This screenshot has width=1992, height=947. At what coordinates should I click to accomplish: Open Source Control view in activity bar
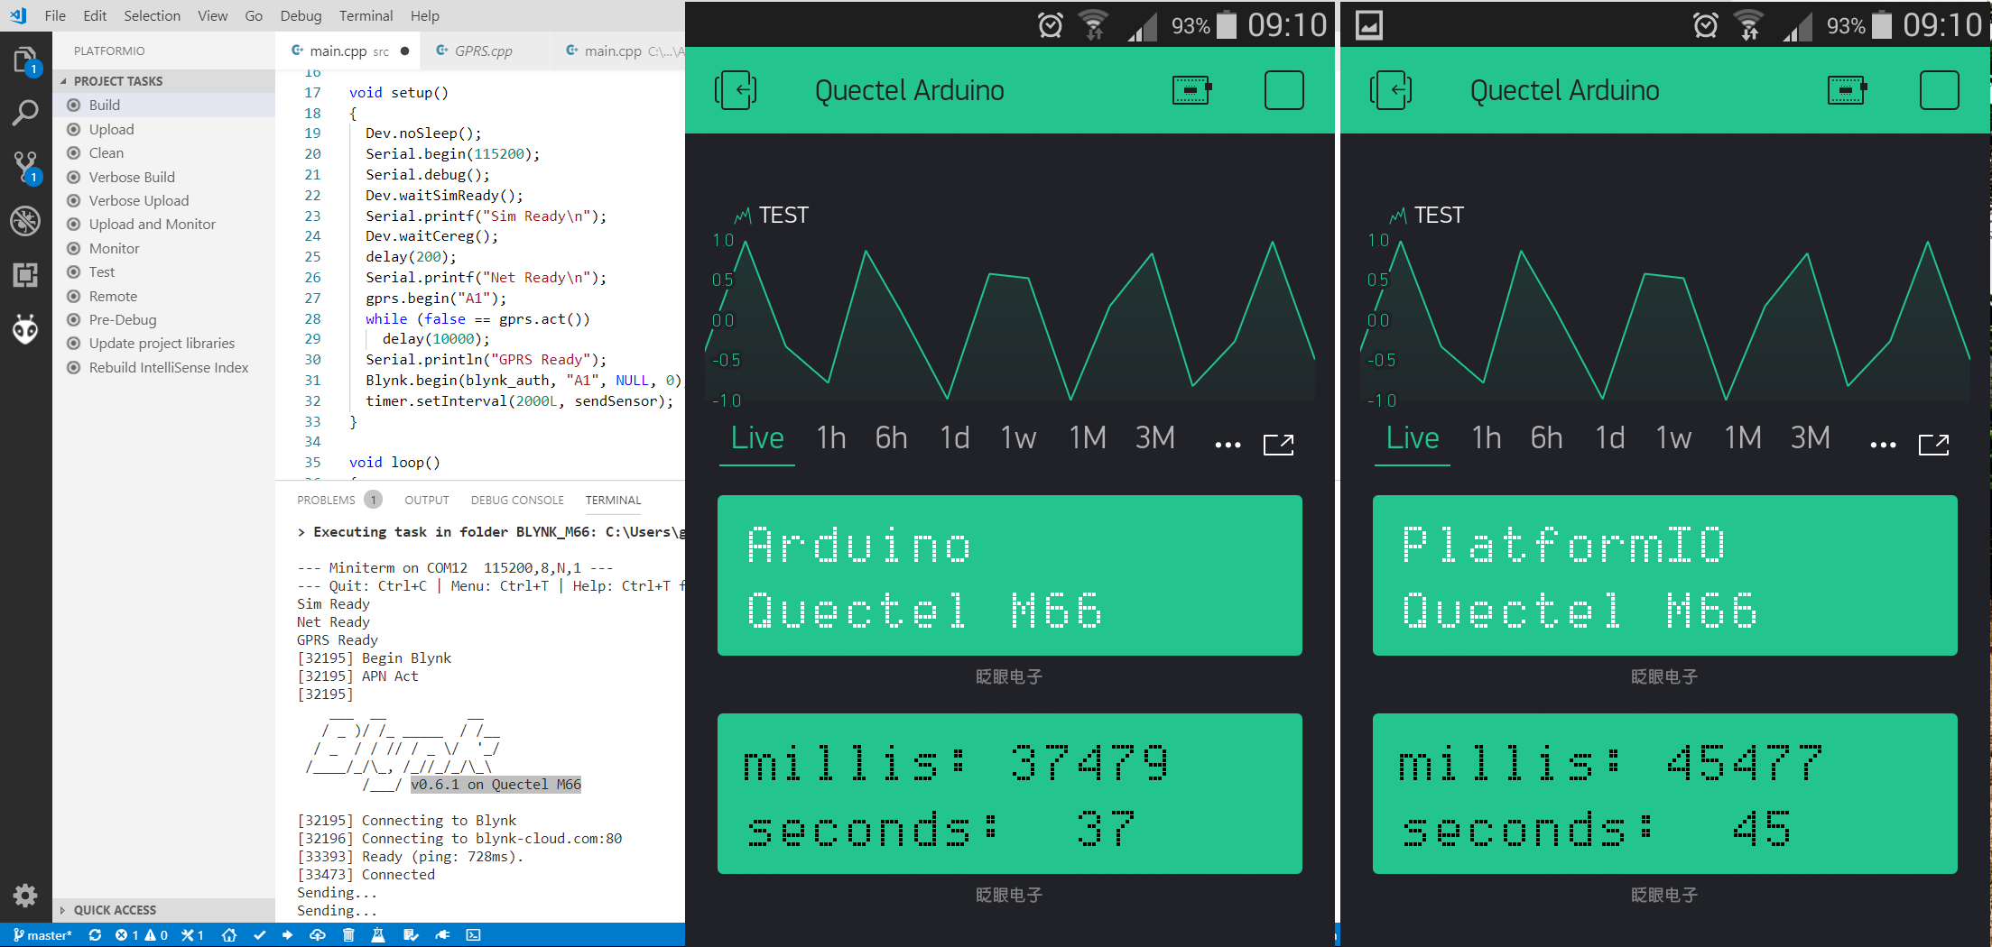(x=25, y=167)
